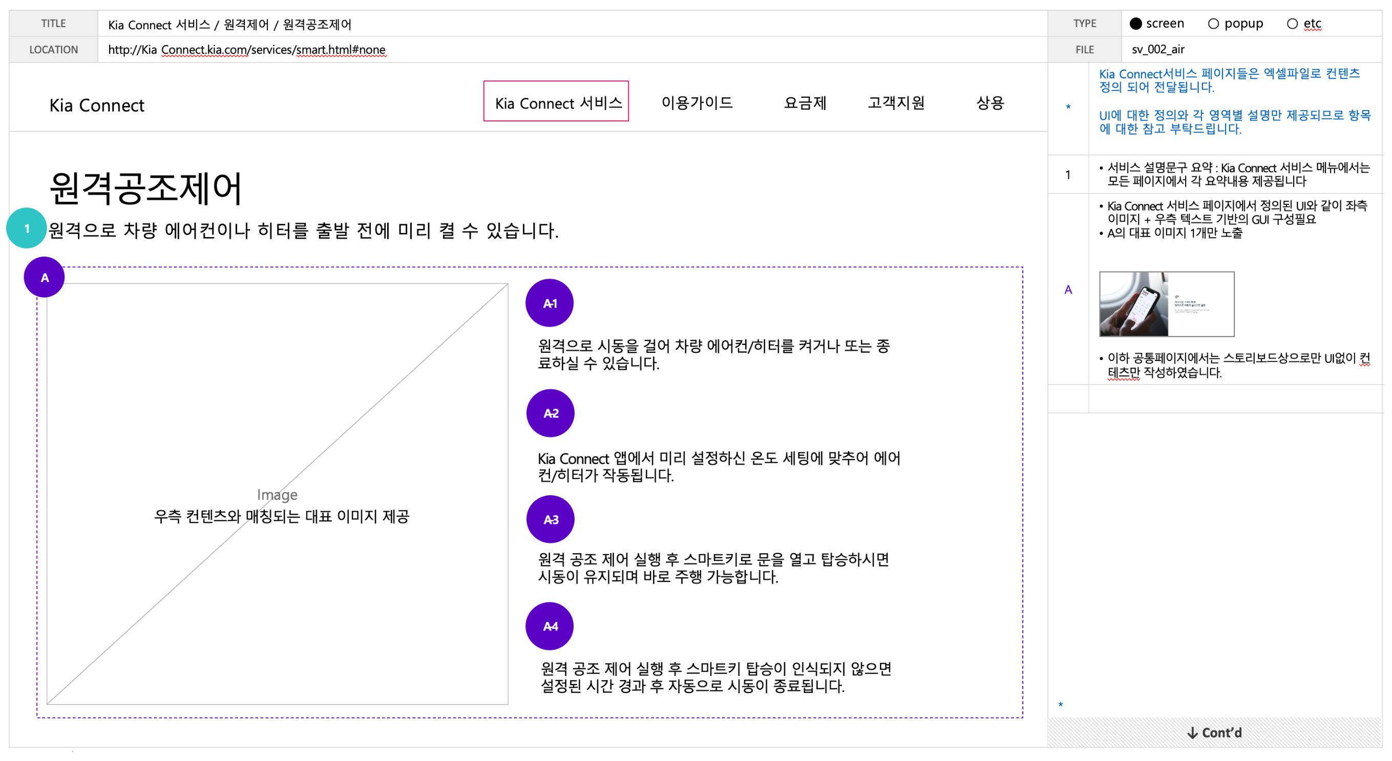Open the 고객지원 menu item
The image size is (1392, 761).
pos(896,102)
